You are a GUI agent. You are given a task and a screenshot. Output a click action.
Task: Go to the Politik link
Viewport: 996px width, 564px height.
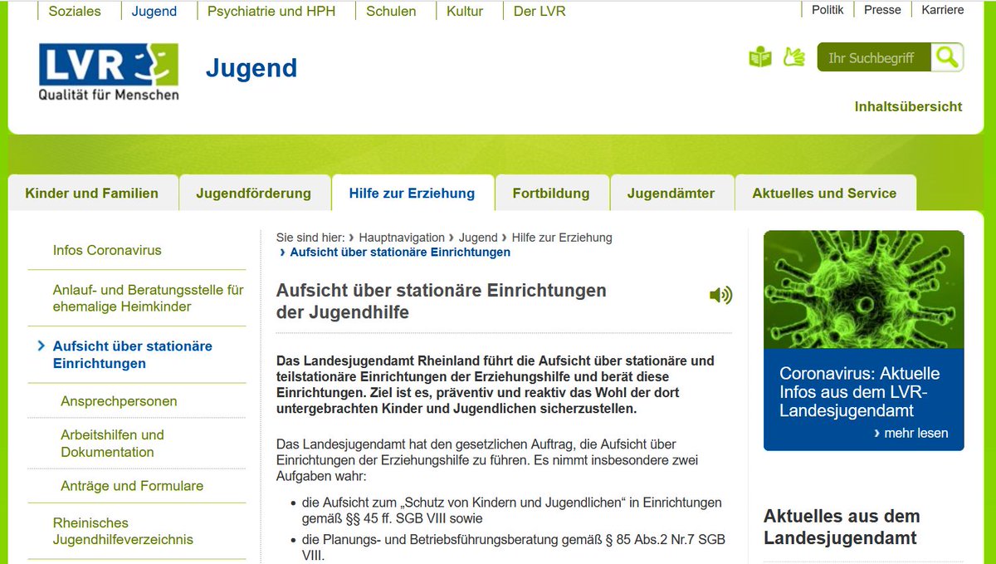point(828,10)
